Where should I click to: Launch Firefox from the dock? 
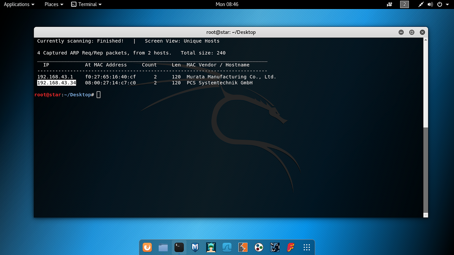147,247
